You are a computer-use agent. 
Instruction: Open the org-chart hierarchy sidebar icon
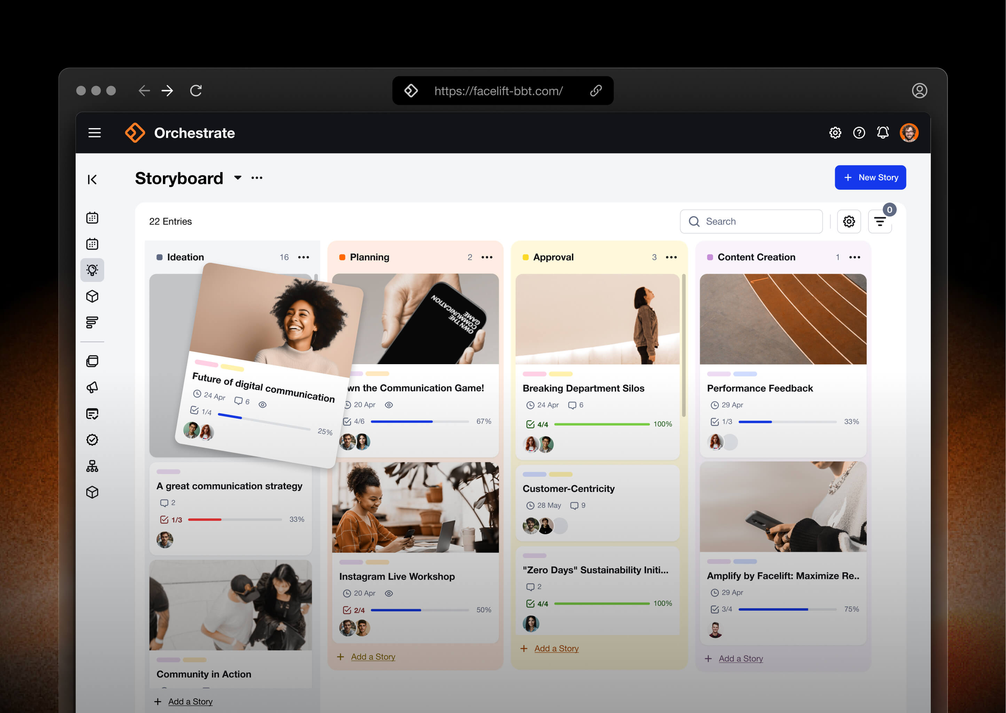tap(92, 466)
